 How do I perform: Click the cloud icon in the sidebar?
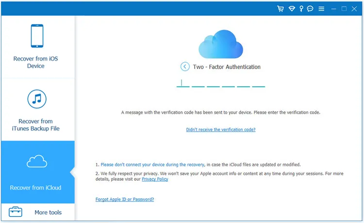[37, 161]
